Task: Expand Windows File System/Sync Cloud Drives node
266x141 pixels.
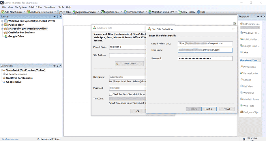Action: (x=2, y=21)
